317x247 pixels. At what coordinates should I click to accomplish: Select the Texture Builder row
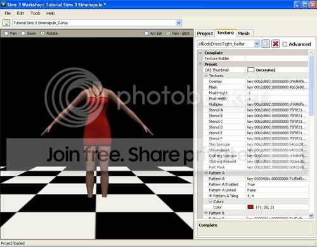pos(256,58)
